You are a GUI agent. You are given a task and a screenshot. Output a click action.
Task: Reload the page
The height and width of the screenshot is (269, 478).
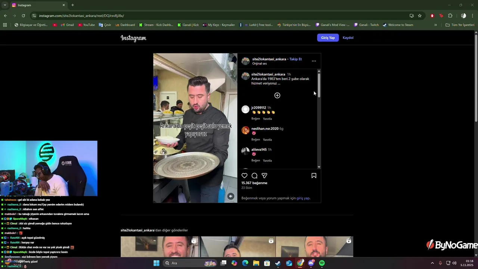(x=23, y=16)
